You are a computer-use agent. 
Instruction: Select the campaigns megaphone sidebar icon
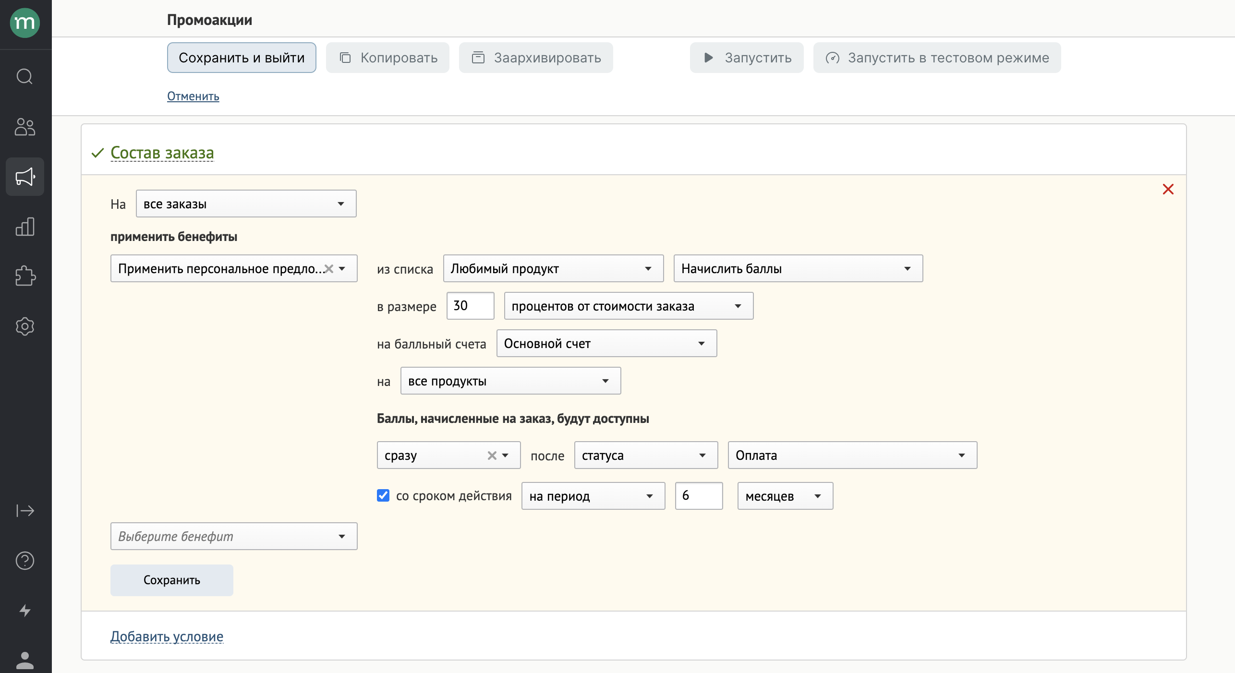(25, 177)
